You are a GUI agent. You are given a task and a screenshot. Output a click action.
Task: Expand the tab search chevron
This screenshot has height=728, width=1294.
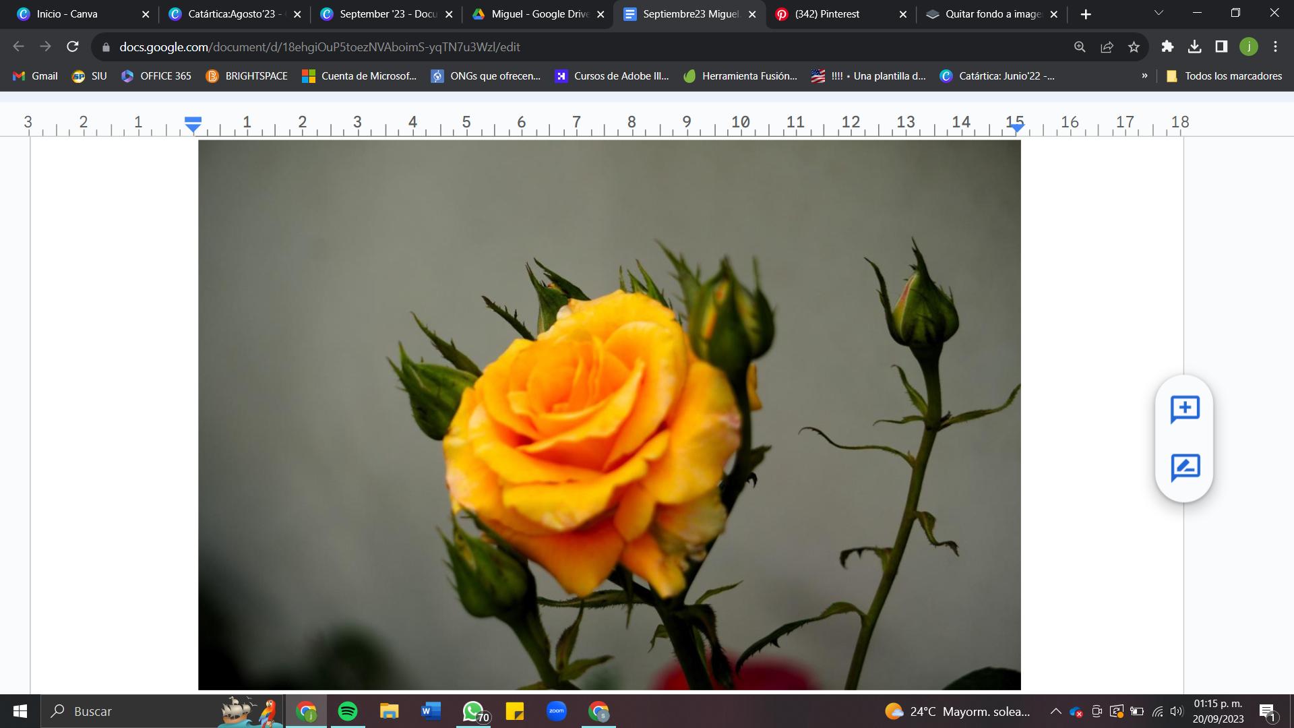click(x=1159, y=13)
